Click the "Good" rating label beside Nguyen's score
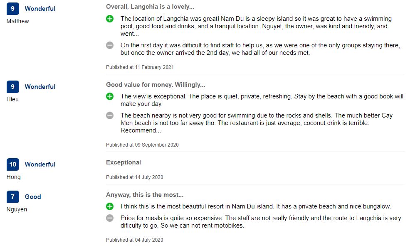Screen dimensions: 410x250 click(x=33, y=197)
